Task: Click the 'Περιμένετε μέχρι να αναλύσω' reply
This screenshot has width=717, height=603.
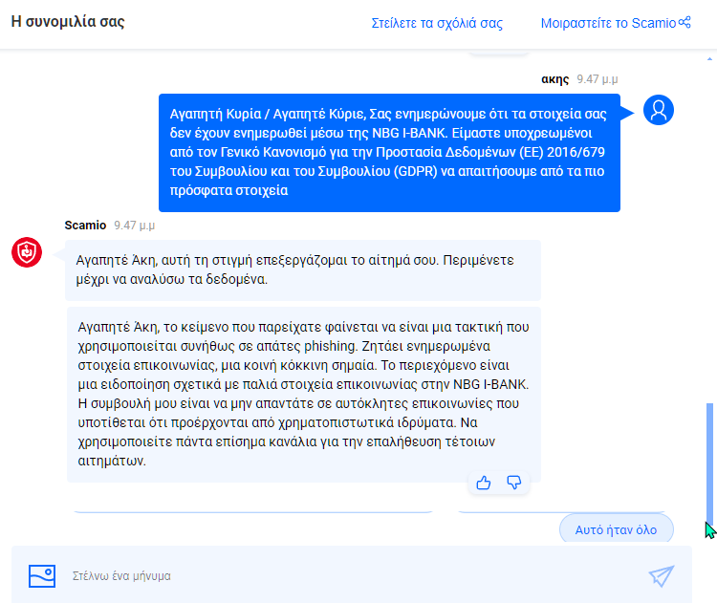Action: tap(303, 269)
